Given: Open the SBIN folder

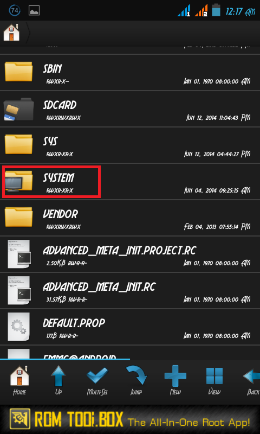Looking at the screenshot, I should (130, 73).
